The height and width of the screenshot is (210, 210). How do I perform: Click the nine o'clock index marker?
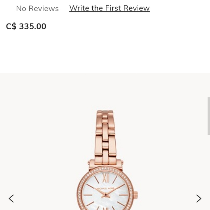[x=88, y=195]
